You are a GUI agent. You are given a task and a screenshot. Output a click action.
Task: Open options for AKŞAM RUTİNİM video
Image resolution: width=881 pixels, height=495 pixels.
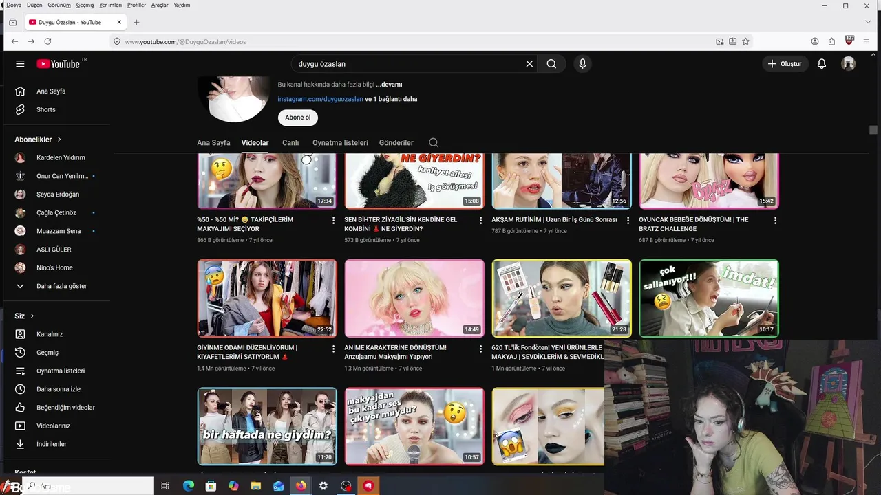point(628,221)
